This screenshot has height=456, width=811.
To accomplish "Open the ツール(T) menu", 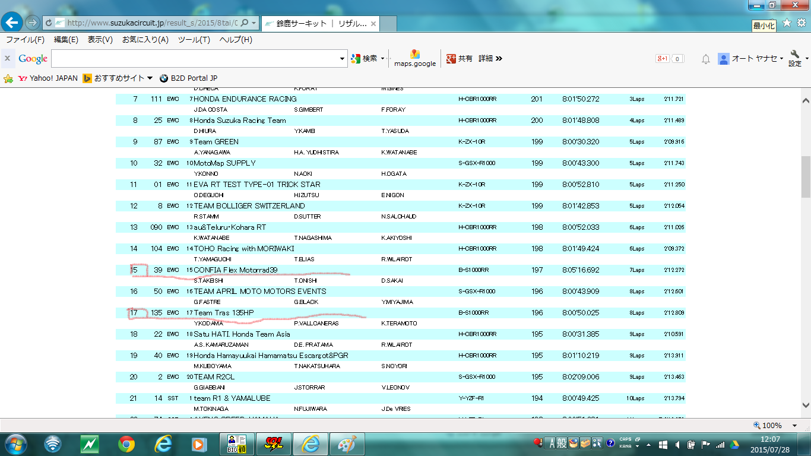I will point(194,40).
